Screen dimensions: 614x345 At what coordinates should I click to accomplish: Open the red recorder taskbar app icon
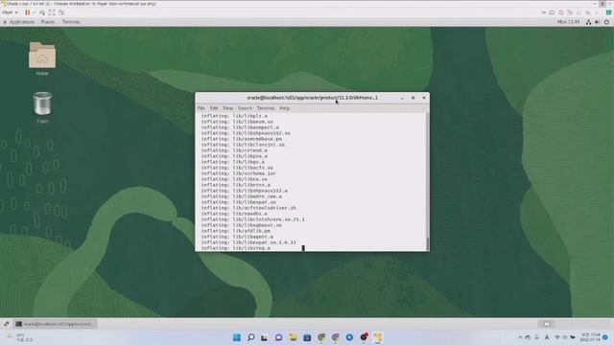[364, 337]
